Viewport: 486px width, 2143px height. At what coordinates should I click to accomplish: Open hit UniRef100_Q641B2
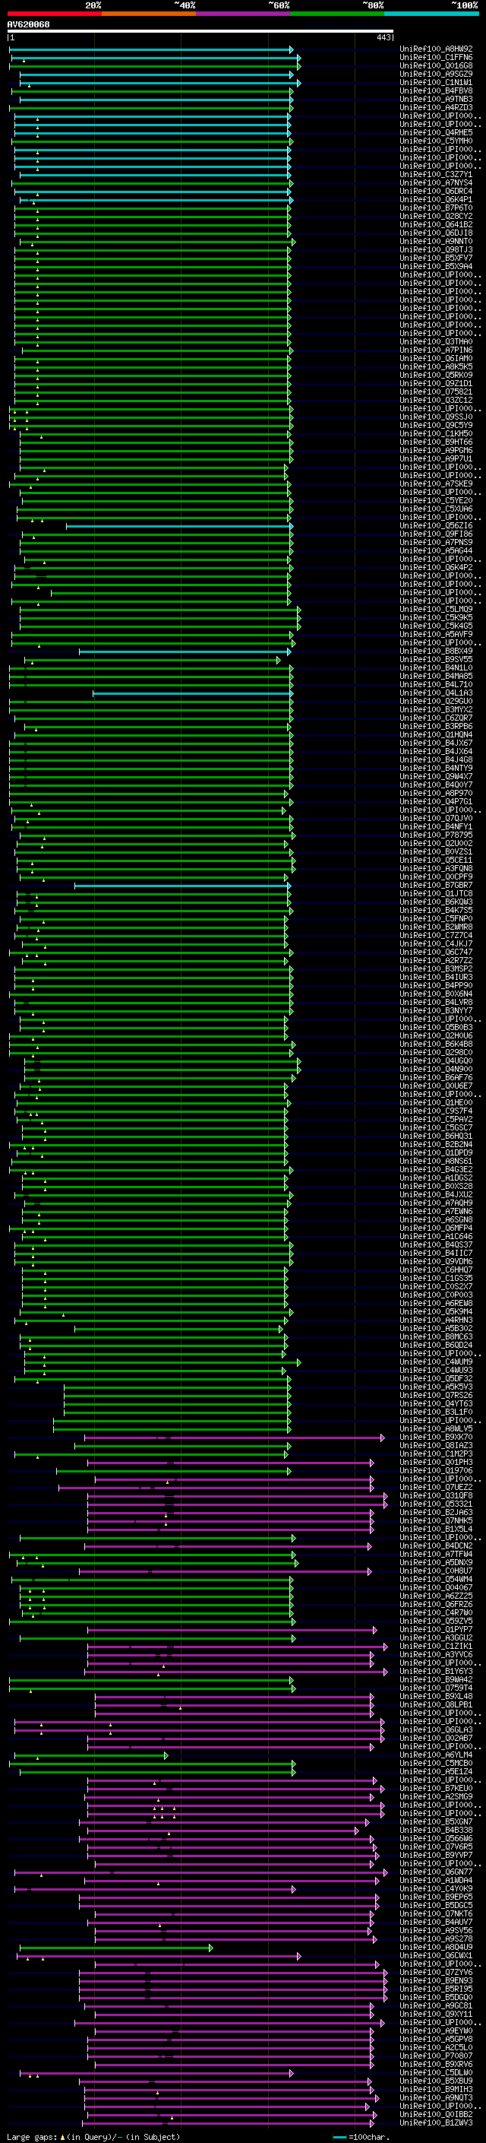click(435, 224)
